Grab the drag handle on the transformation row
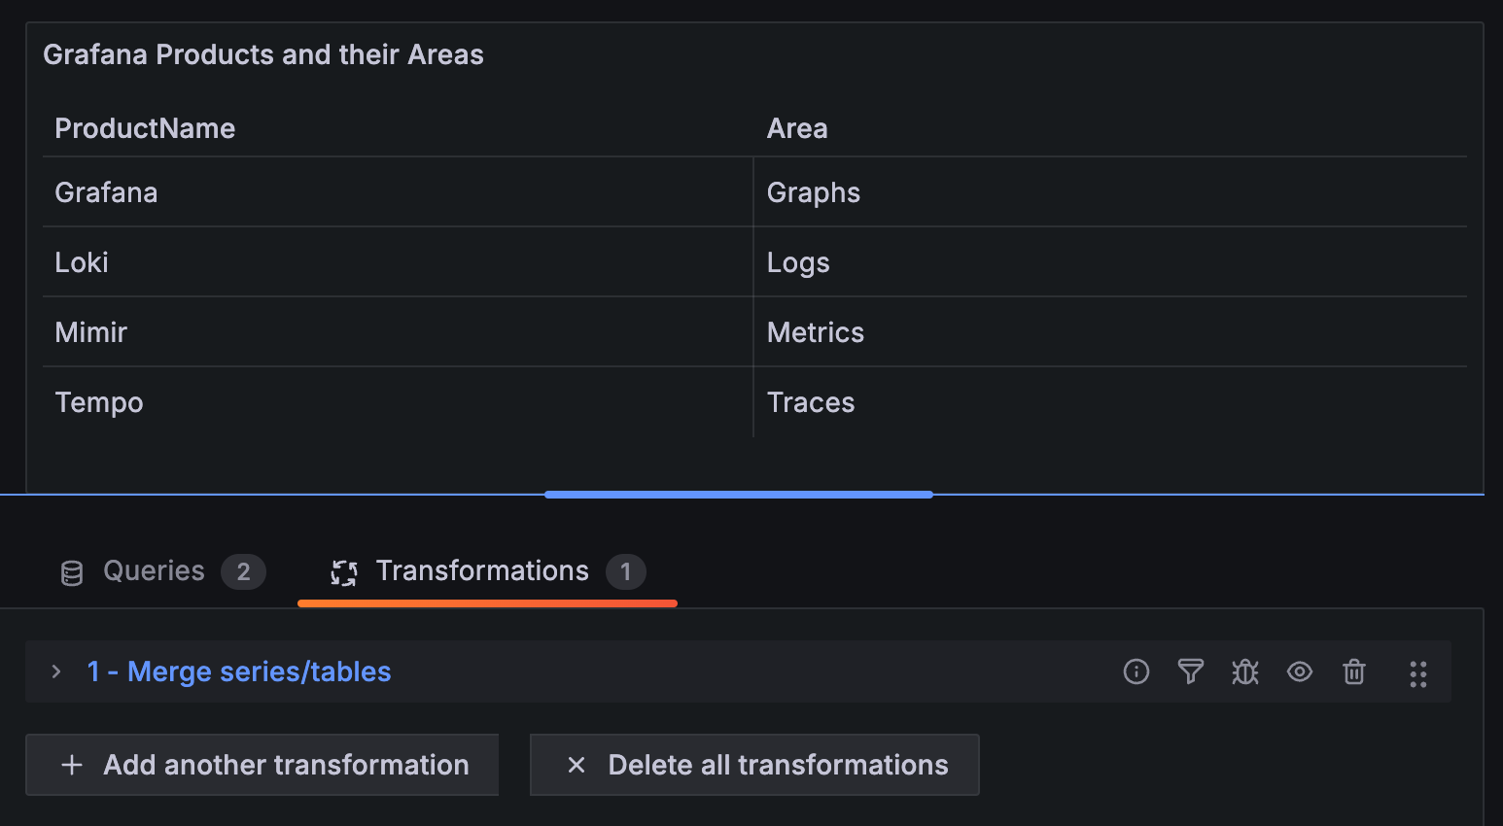The width and height of the screenshot is (1503, 826). click(x=1417, y=671)
